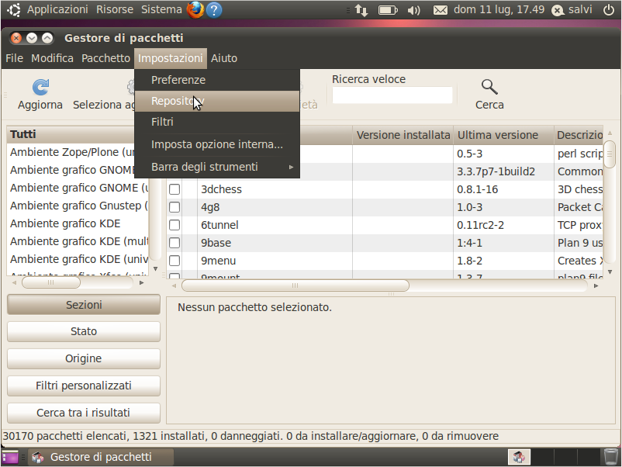Image resolution: width=622 pixels, height=467 pixels.
Task: Open the battery status indicator
Action: click(x=388, y=10)
